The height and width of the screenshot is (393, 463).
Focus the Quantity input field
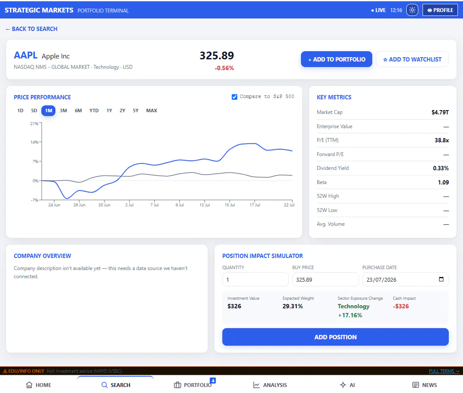(x=255, y=279)
